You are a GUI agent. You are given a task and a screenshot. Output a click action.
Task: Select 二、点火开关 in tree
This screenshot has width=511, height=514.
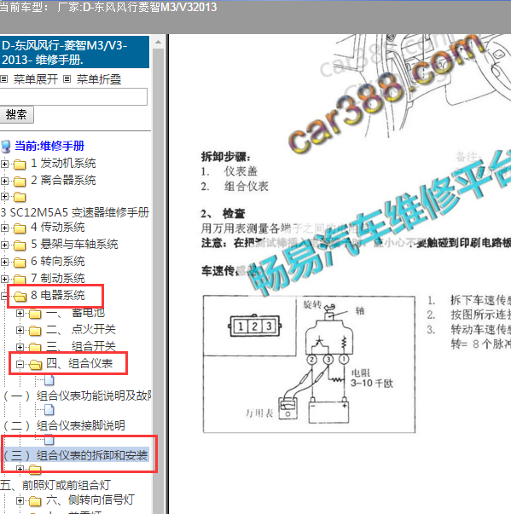point(81,329)
